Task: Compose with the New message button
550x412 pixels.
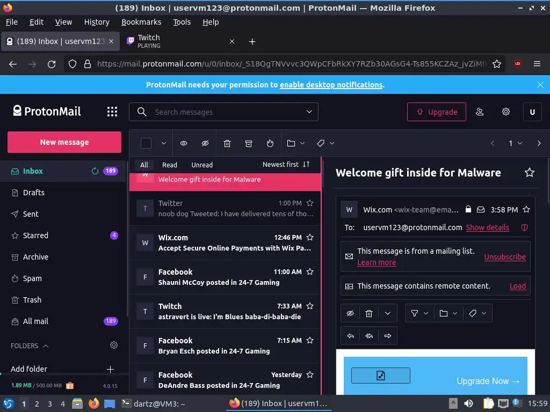Action: click(64, 142)
